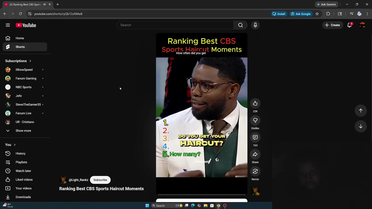The width and height of the screenshot is (372, 209).
Task: Open the @Light_Rankz channel avatar
Action: [63, 180]
